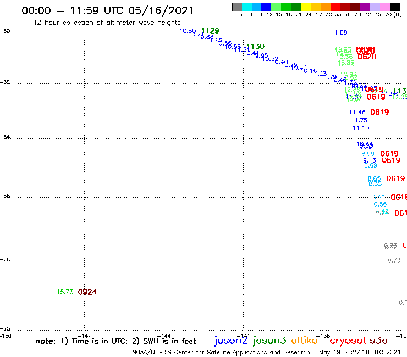Click the green time stamp '1129'
This screenshot has width=407, height=357.
[x=210, y=31]
